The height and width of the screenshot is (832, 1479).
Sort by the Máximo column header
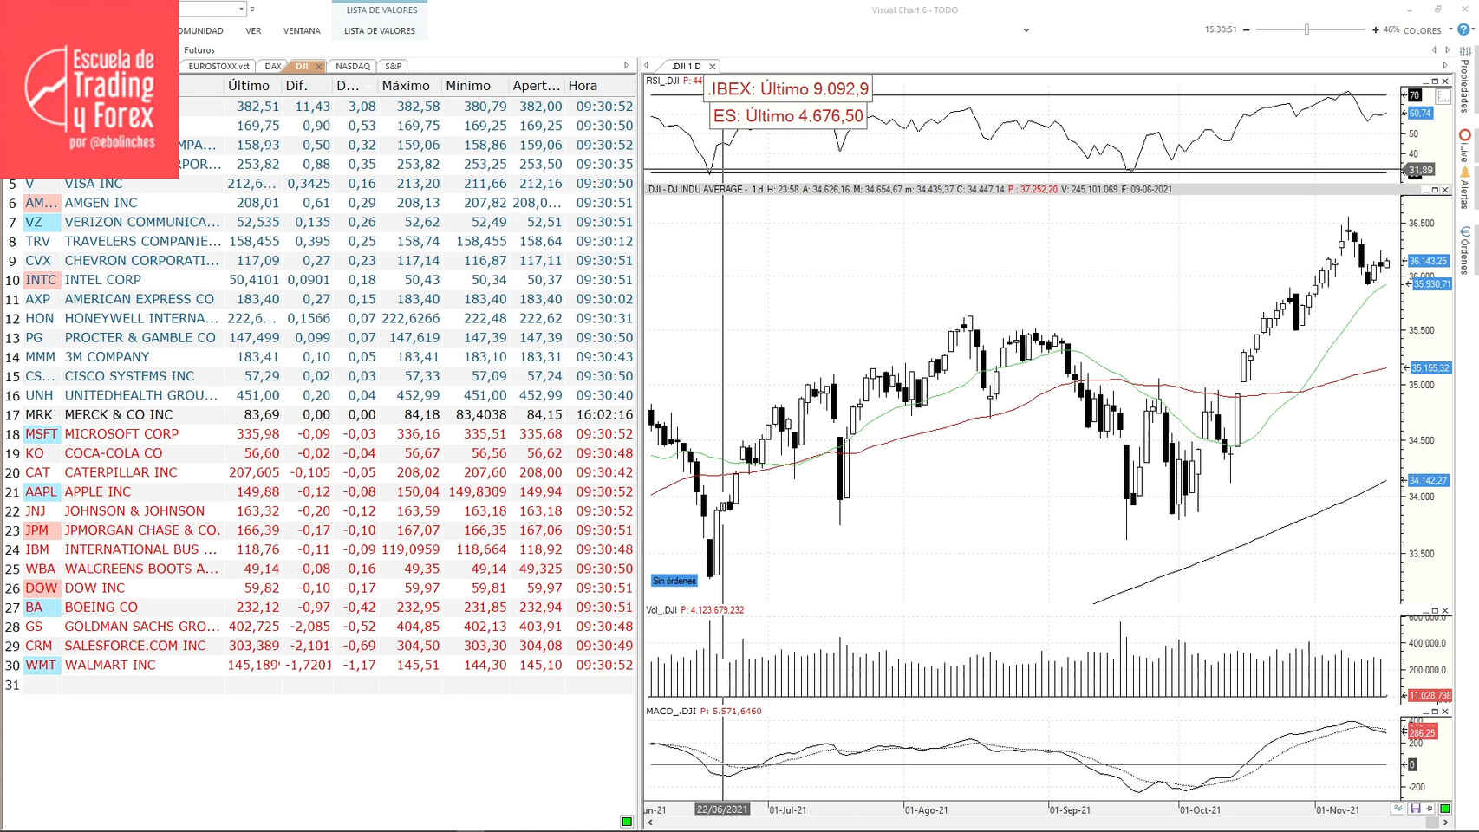point(410,86)
